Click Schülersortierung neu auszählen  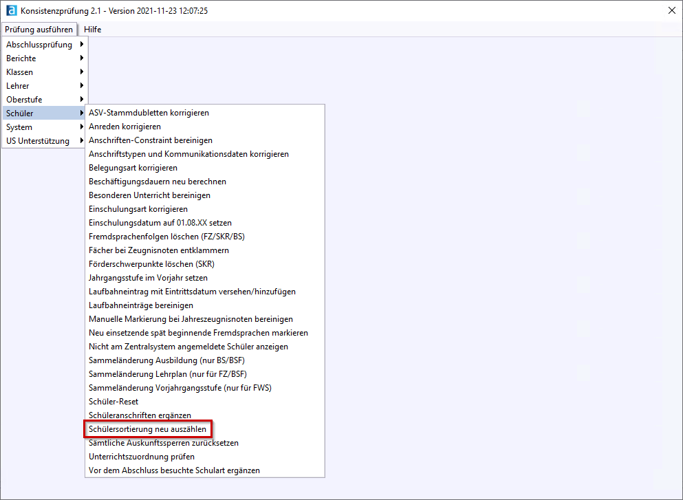pyautogui.click(x=205, y=429)
